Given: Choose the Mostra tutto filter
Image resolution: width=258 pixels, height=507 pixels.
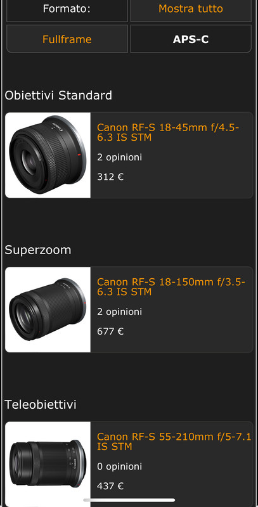Looking at the screenshot, I should (x=191, y=9).
